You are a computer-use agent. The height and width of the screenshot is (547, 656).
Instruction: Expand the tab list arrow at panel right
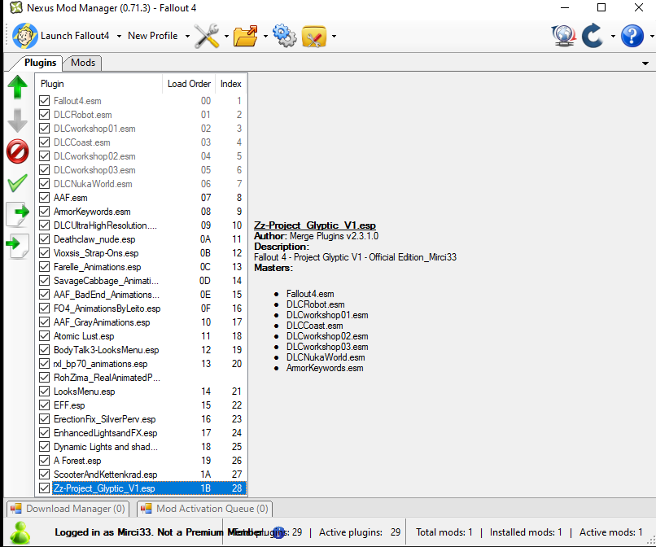(645, 63)
